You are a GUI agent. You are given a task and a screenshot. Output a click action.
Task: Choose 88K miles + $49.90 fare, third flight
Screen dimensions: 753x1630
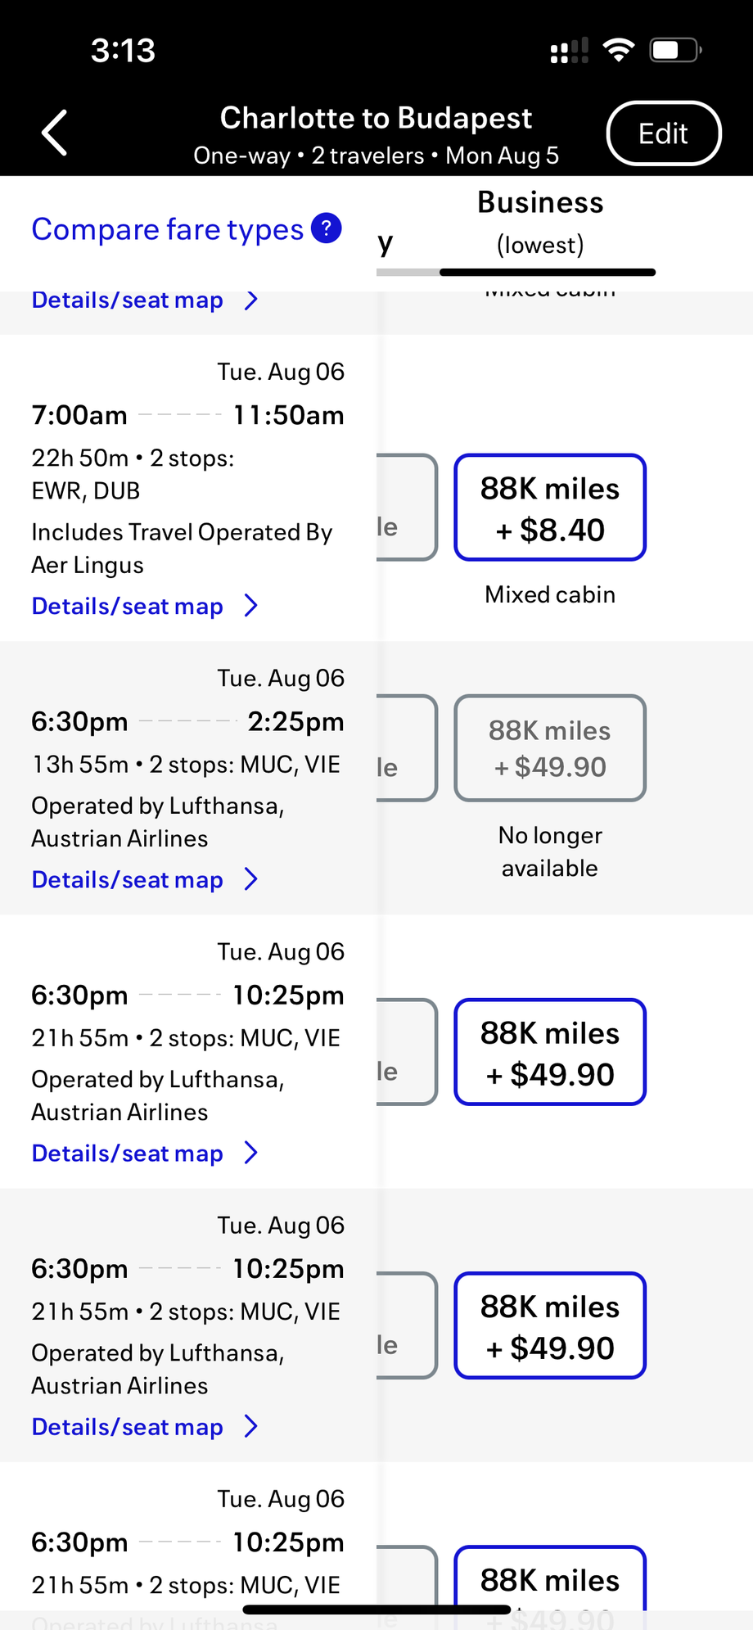(550, 1052)
